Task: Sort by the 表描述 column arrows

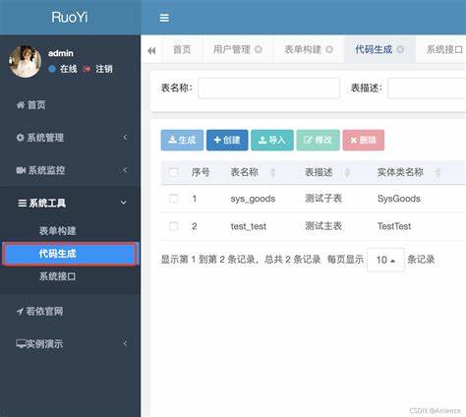Action: [x=347, y=172]
